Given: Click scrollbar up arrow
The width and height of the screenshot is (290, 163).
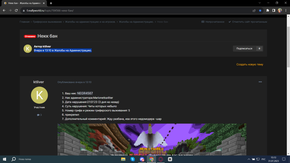Looking at the screenshot, I should pos(288,16).
